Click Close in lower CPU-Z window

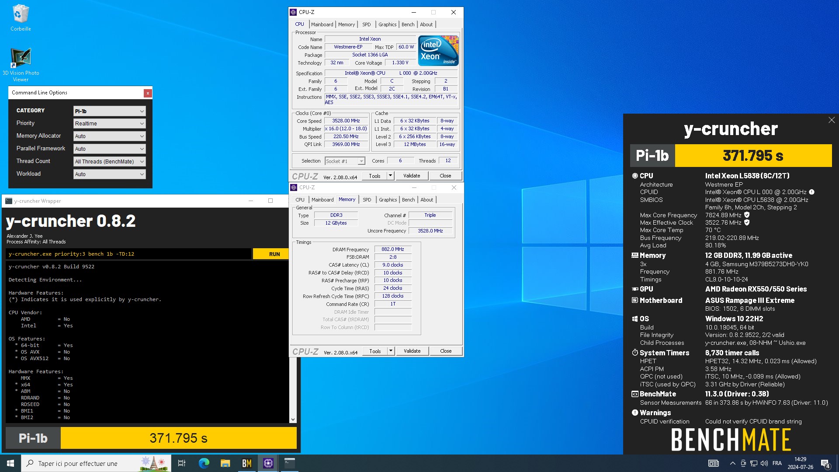[x=446, y=351]
